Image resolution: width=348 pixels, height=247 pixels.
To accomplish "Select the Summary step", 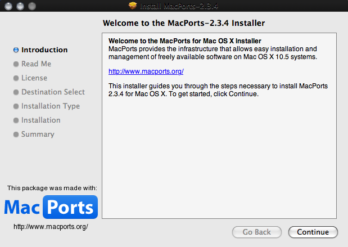I will click(38, 134).
